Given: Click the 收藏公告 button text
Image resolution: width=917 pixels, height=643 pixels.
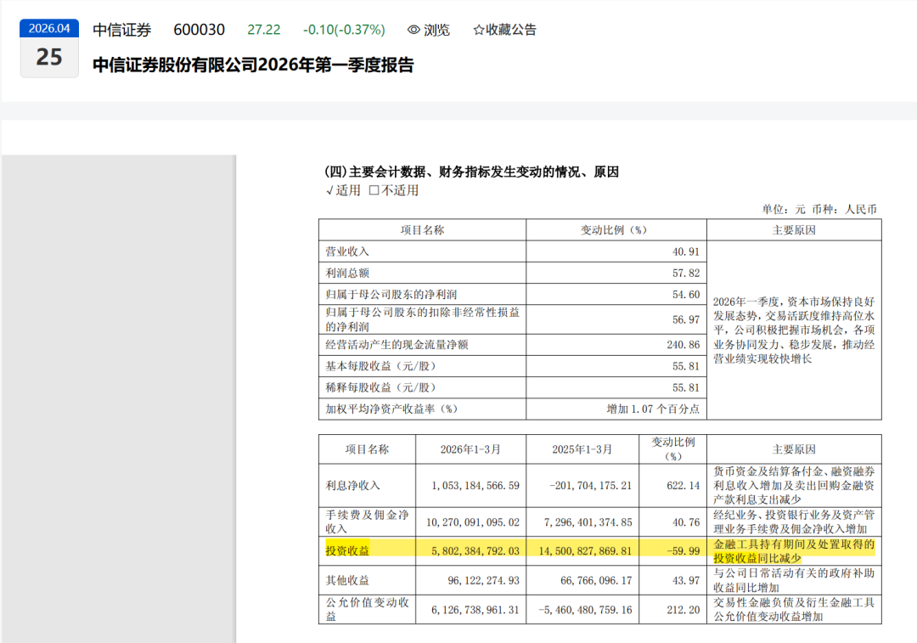Looking at the screenshot, I should [510, 30].
